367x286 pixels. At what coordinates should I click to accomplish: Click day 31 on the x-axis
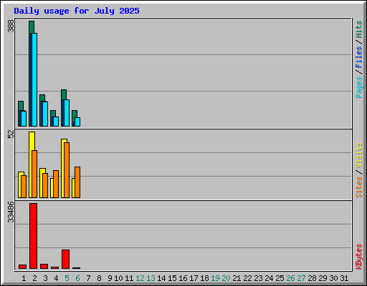(344, 278)
